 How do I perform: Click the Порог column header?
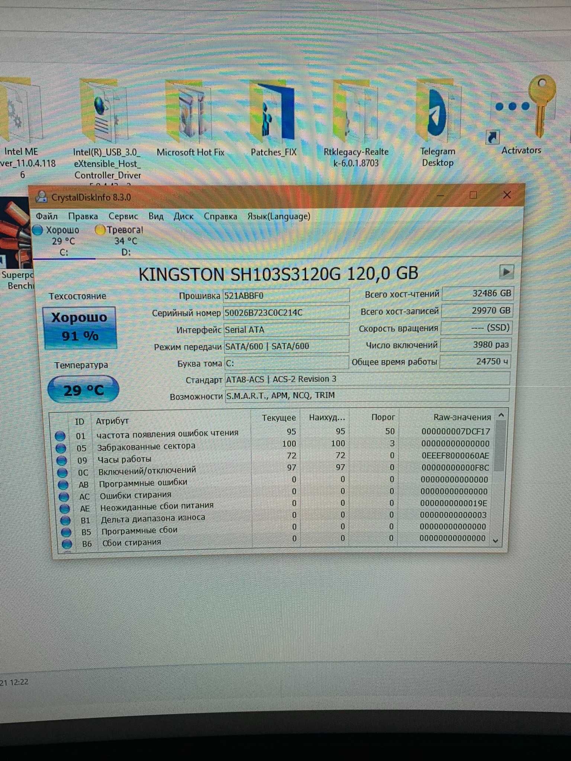point(383,417)
